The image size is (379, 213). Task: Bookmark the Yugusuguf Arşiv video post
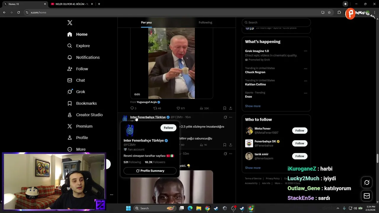225,108
